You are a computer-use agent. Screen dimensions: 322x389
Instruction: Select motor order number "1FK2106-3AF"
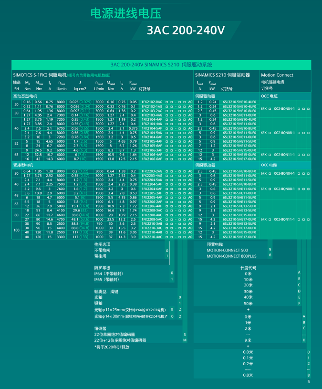[152, 150]
